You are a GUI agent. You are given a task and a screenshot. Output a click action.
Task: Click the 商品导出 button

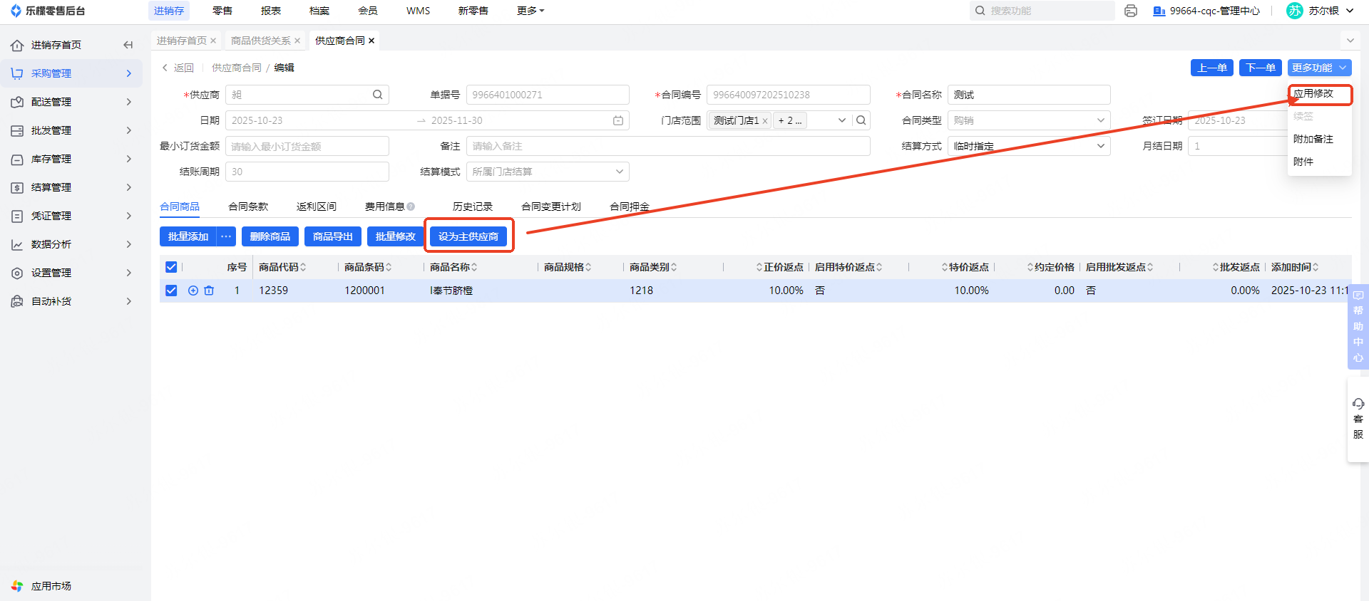(333, 236)
